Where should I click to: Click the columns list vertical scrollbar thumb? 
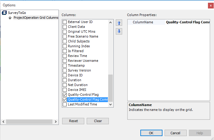tap(111, 88)
